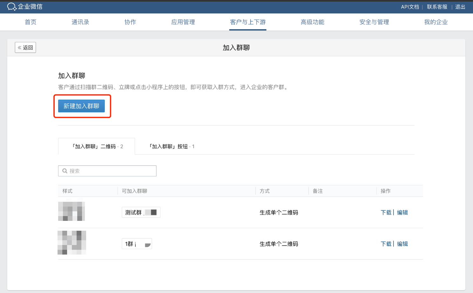Click 退出 to log out

tap(460, 7)
